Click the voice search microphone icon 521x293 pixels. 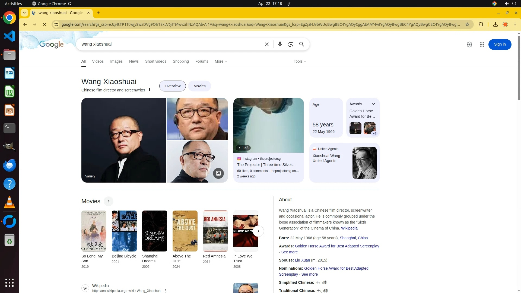[280, 44]
